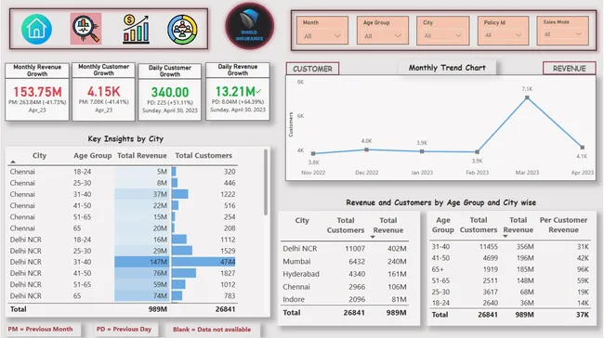The width and height of the screenshot is (604, 338).
Task: Sort Key Insights by Total Customers header
Action: point(204,155)
